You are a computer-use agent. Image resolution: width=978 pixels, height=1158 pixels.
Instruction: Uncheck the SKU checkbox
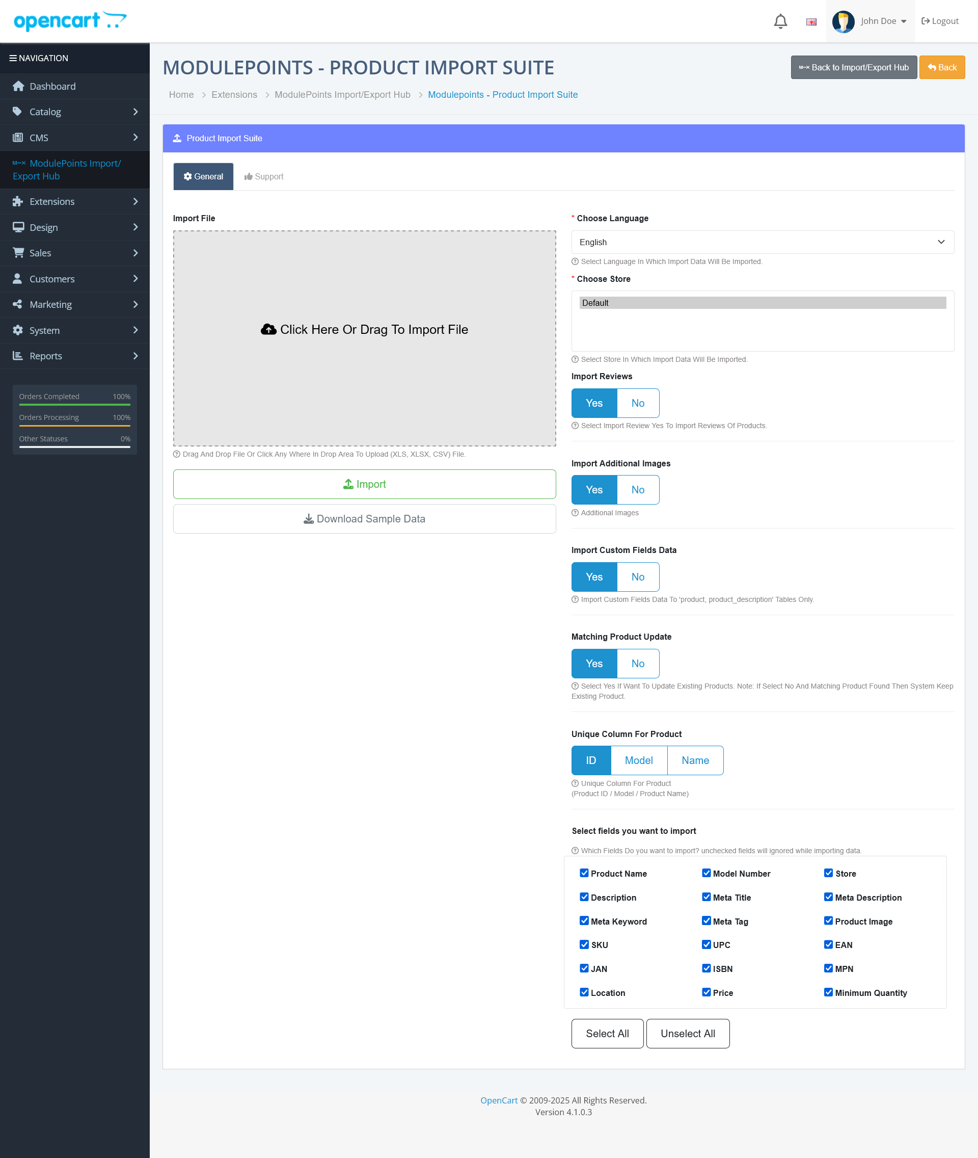point(584,944)
